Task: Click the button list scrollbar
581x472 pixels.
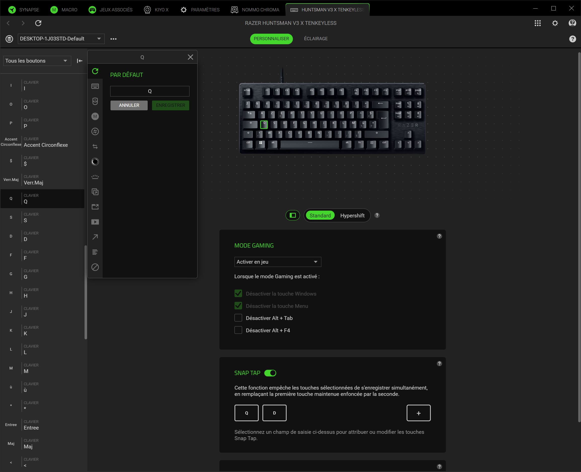Action: coord(86,292)
